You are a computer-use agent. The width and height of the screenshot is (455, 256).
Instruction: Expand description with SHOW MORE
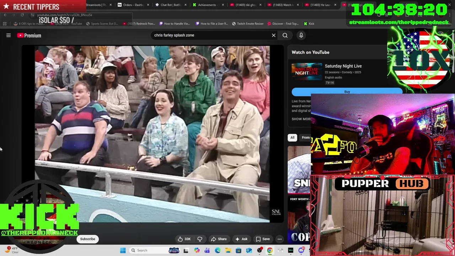click(301, 119)
